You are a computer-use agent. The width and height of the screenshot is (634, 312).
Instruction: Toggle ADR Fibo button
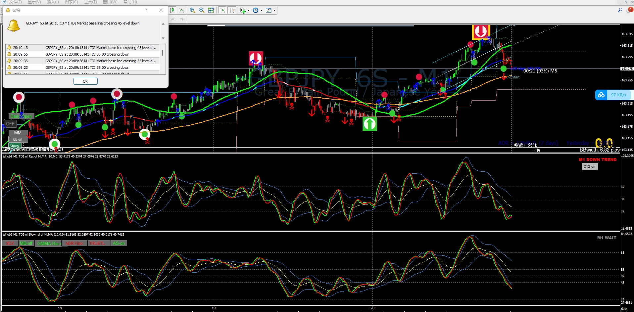pyautogui.click(x=74, y=243)
